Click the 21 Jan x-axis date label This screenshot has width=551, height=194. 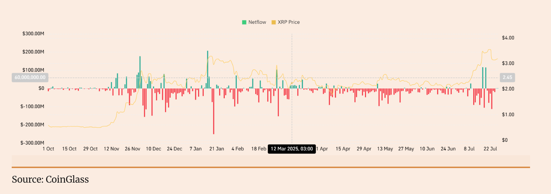click(217, 149)
